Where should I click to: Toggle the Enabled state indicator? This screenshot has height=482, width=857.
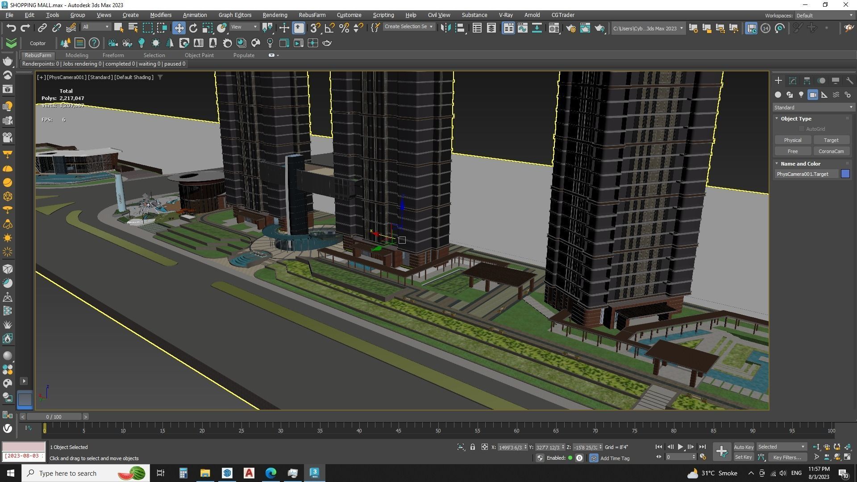(570, 458)
